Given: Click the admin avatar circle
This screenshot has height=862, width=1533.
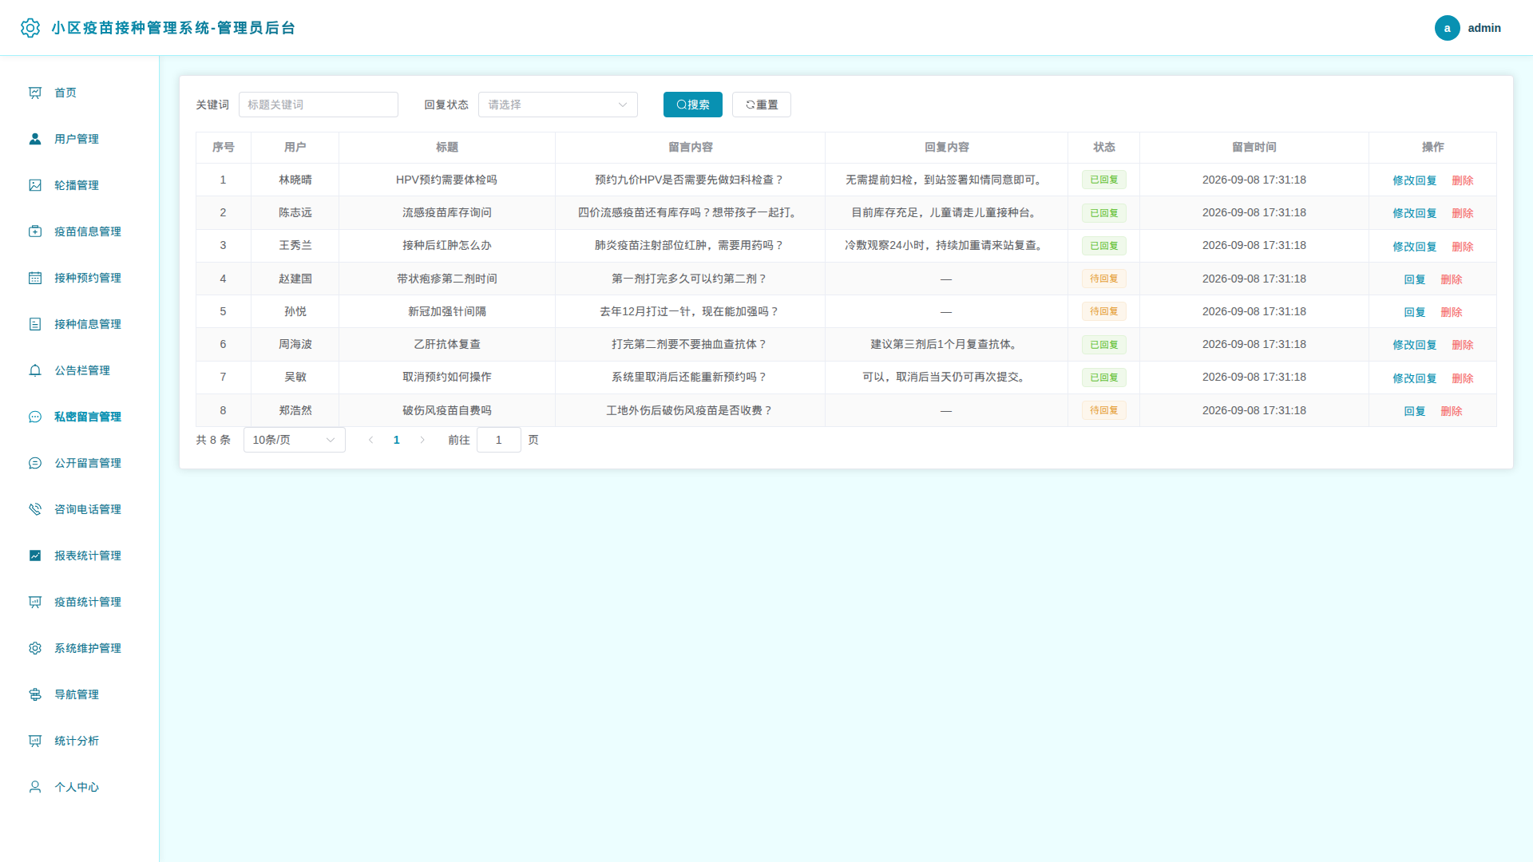Looking at the screenshot, I should pos(1447,28).
